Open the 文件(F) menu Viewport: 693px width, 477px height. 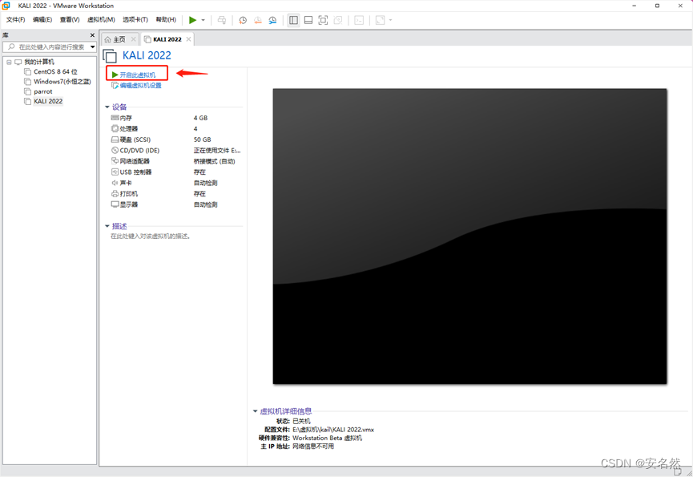[15, 19]
